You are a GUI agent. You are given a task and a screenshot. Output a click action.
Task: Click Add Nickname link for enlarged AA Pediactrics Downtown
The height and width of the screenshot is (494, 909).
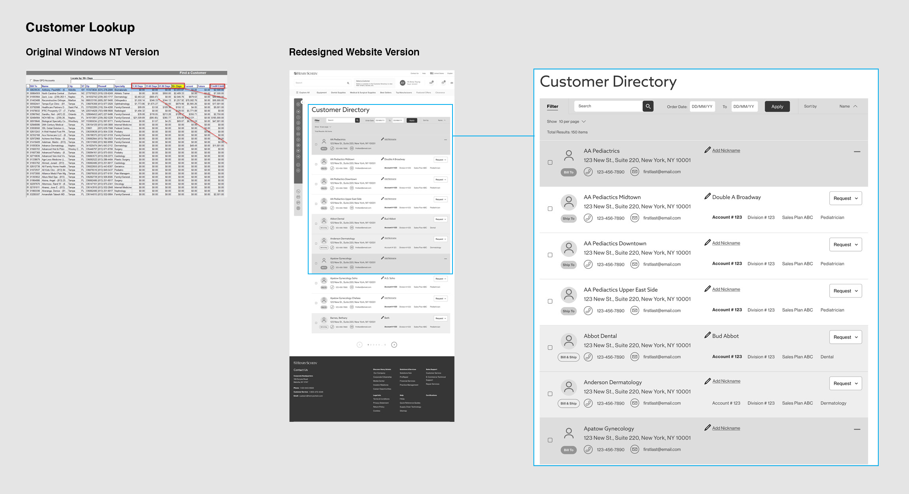(726, 243)
